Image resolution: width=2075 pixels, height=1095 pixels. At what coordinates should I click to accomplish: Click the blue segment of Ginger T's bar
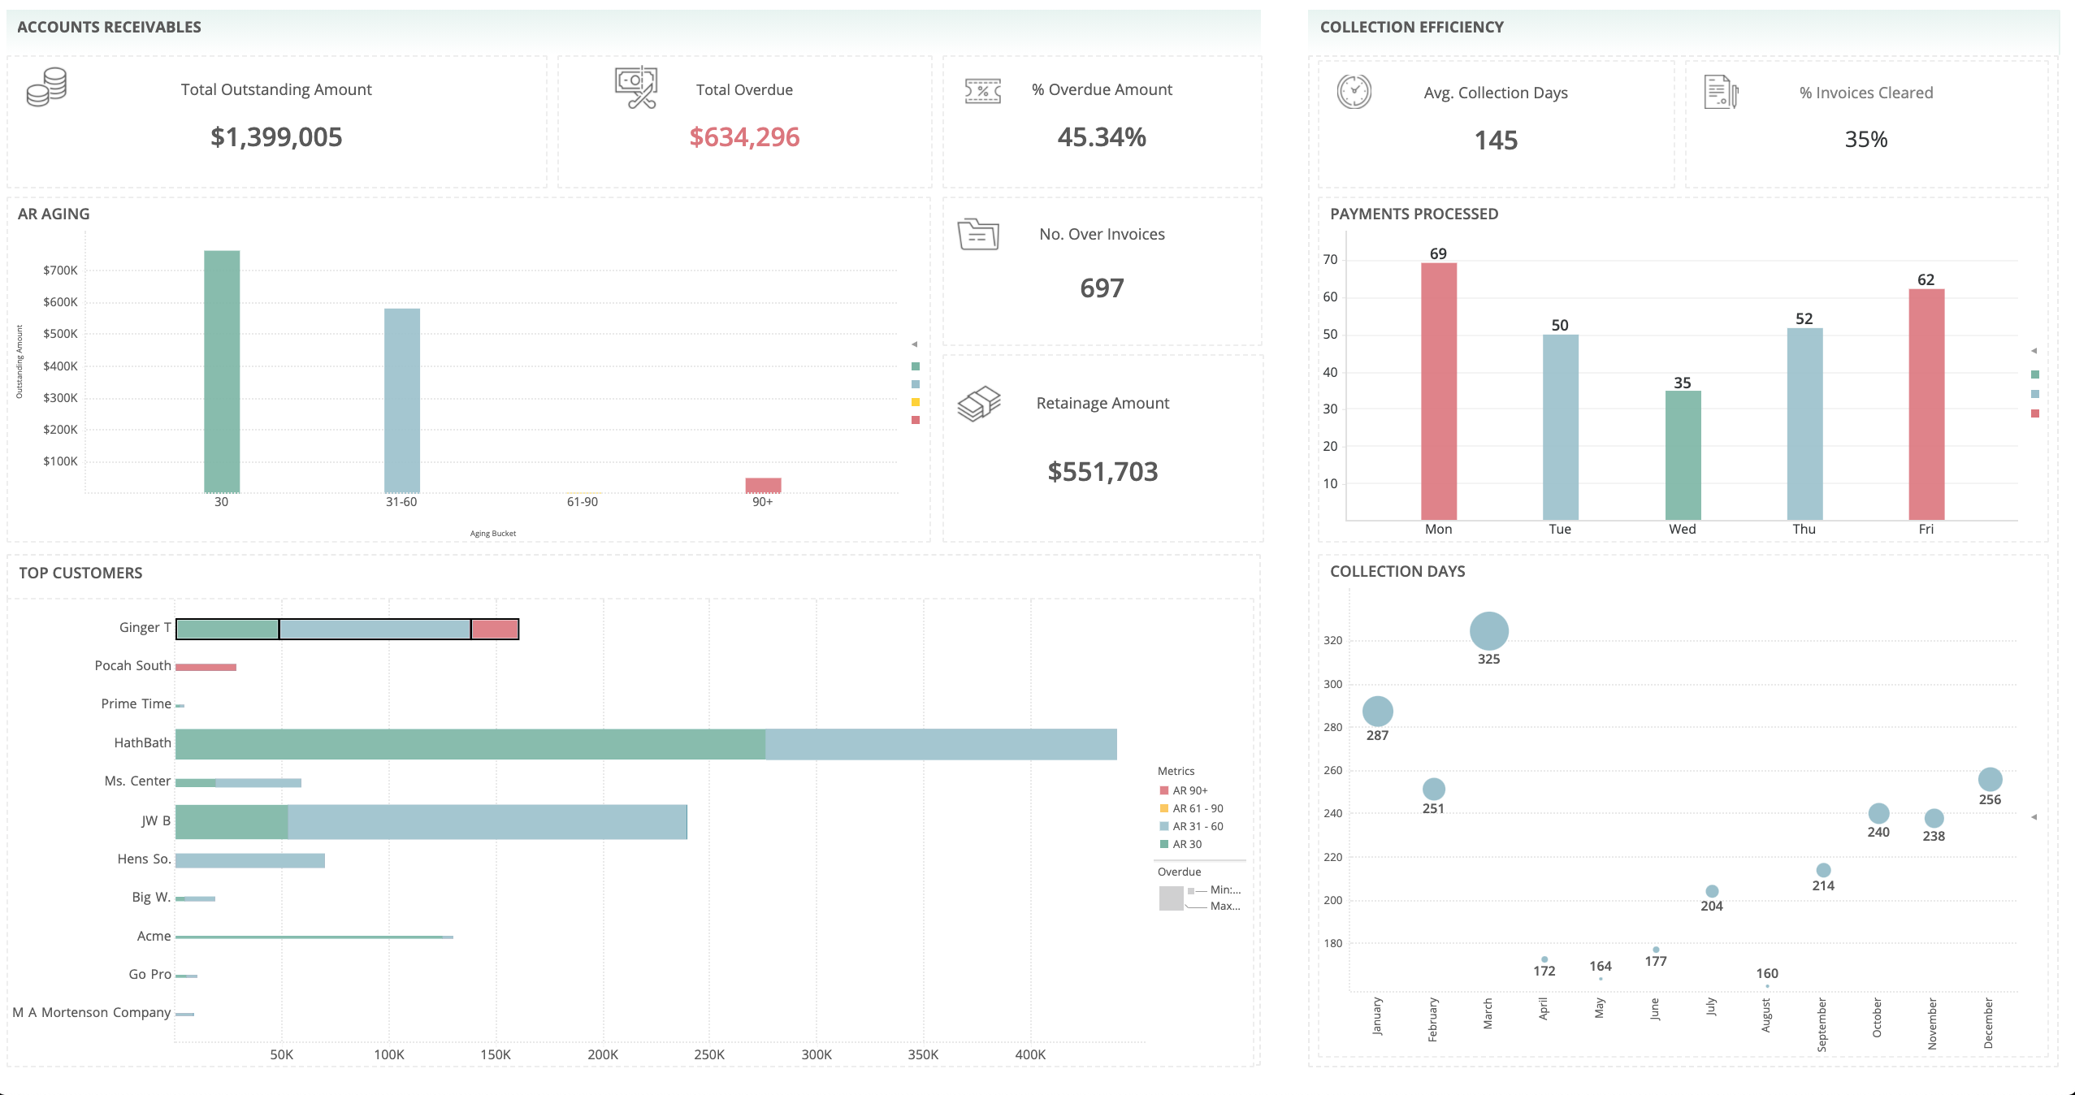(x=375, y=629)
